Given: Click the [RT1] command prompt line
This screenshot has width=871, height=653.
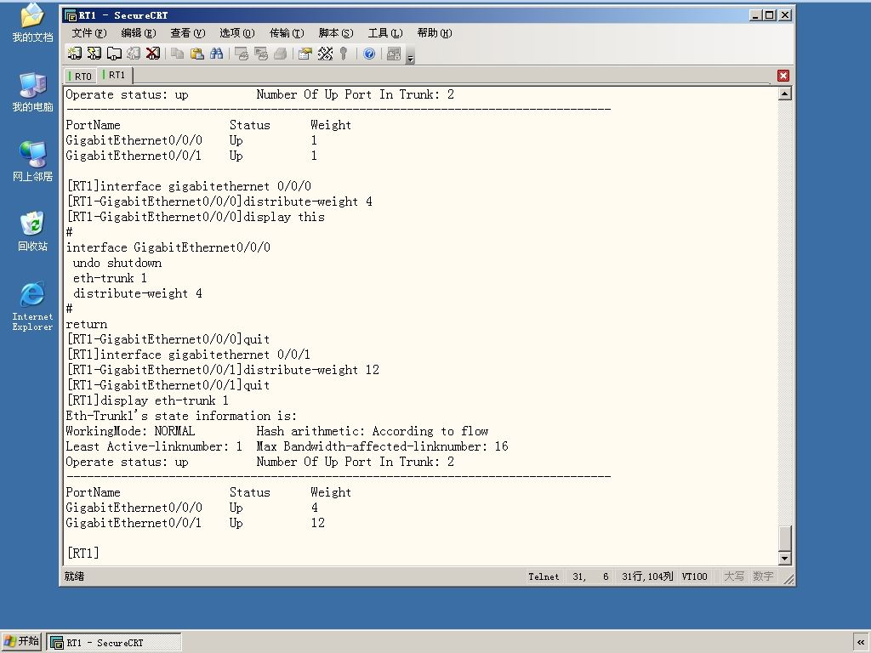Looking at the screenshot, I should 83,553.
